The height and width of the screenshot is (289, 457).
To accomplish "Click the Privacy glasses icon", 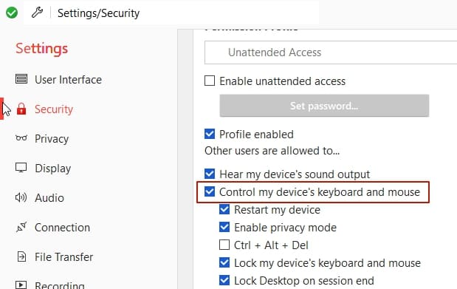I will click(x=21, y=137).
